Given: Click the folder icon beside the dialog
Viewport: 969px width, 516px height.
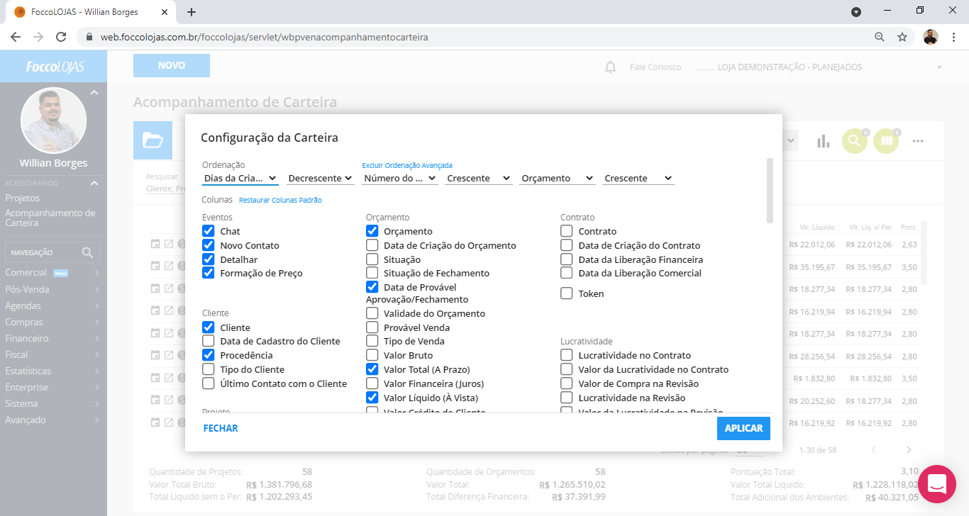Looking at the screenshot, I should (x=153, y=140).
